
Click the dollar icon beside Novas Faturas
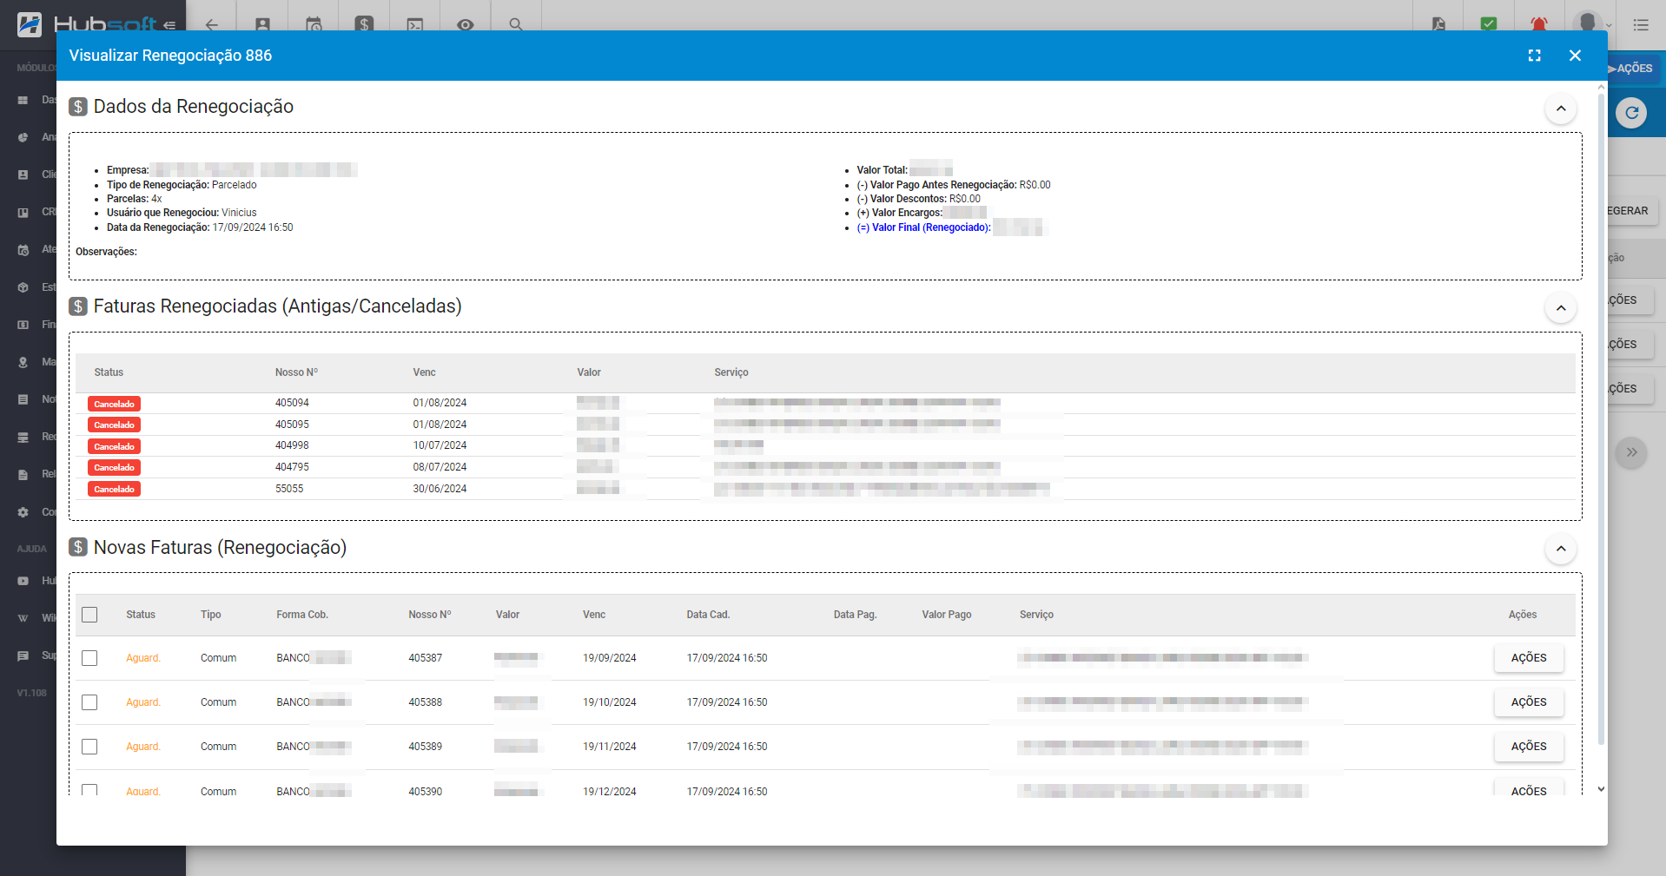point(78,547)
